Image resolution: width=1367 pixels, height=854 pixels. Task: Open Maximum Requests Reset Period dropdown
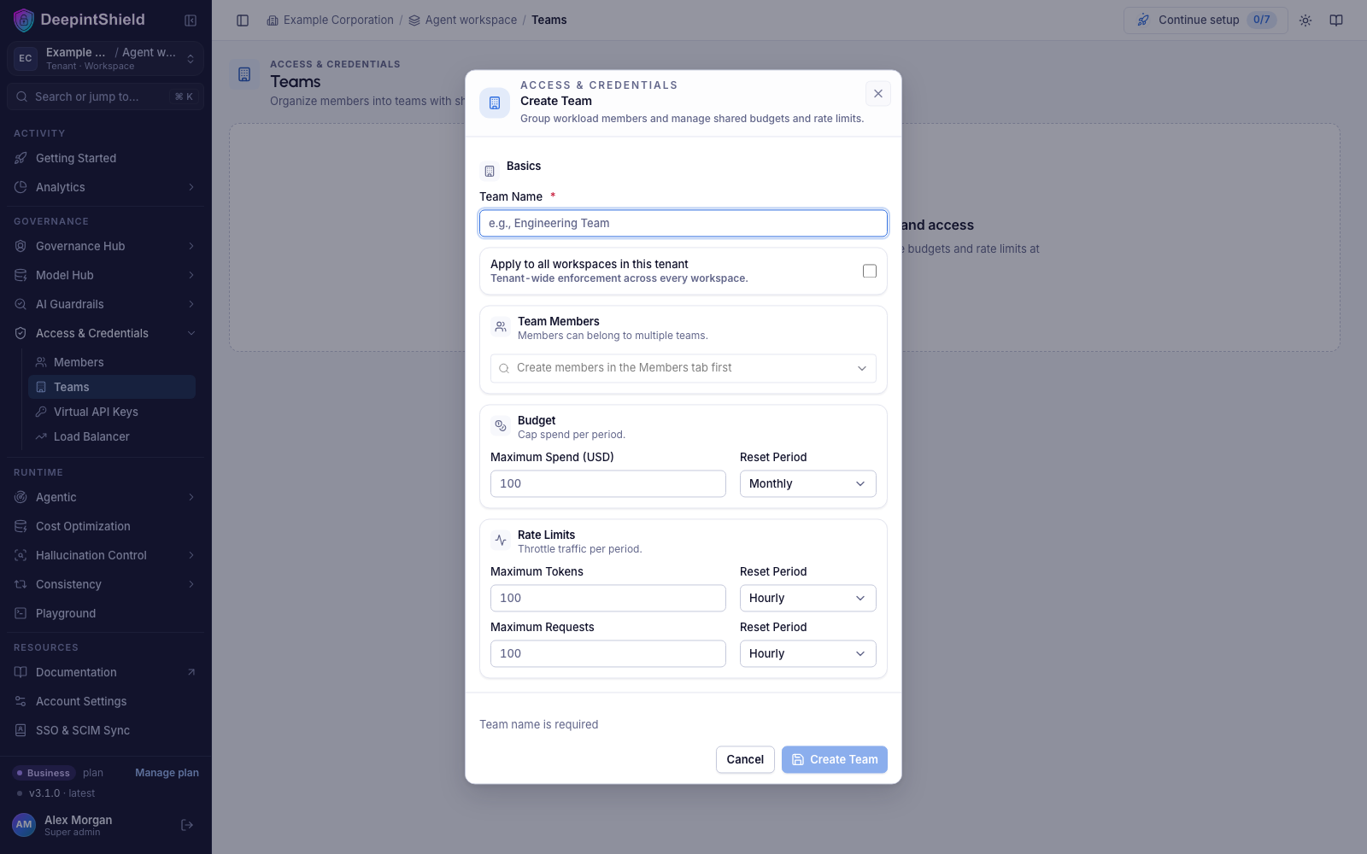(x=808, y=653)
